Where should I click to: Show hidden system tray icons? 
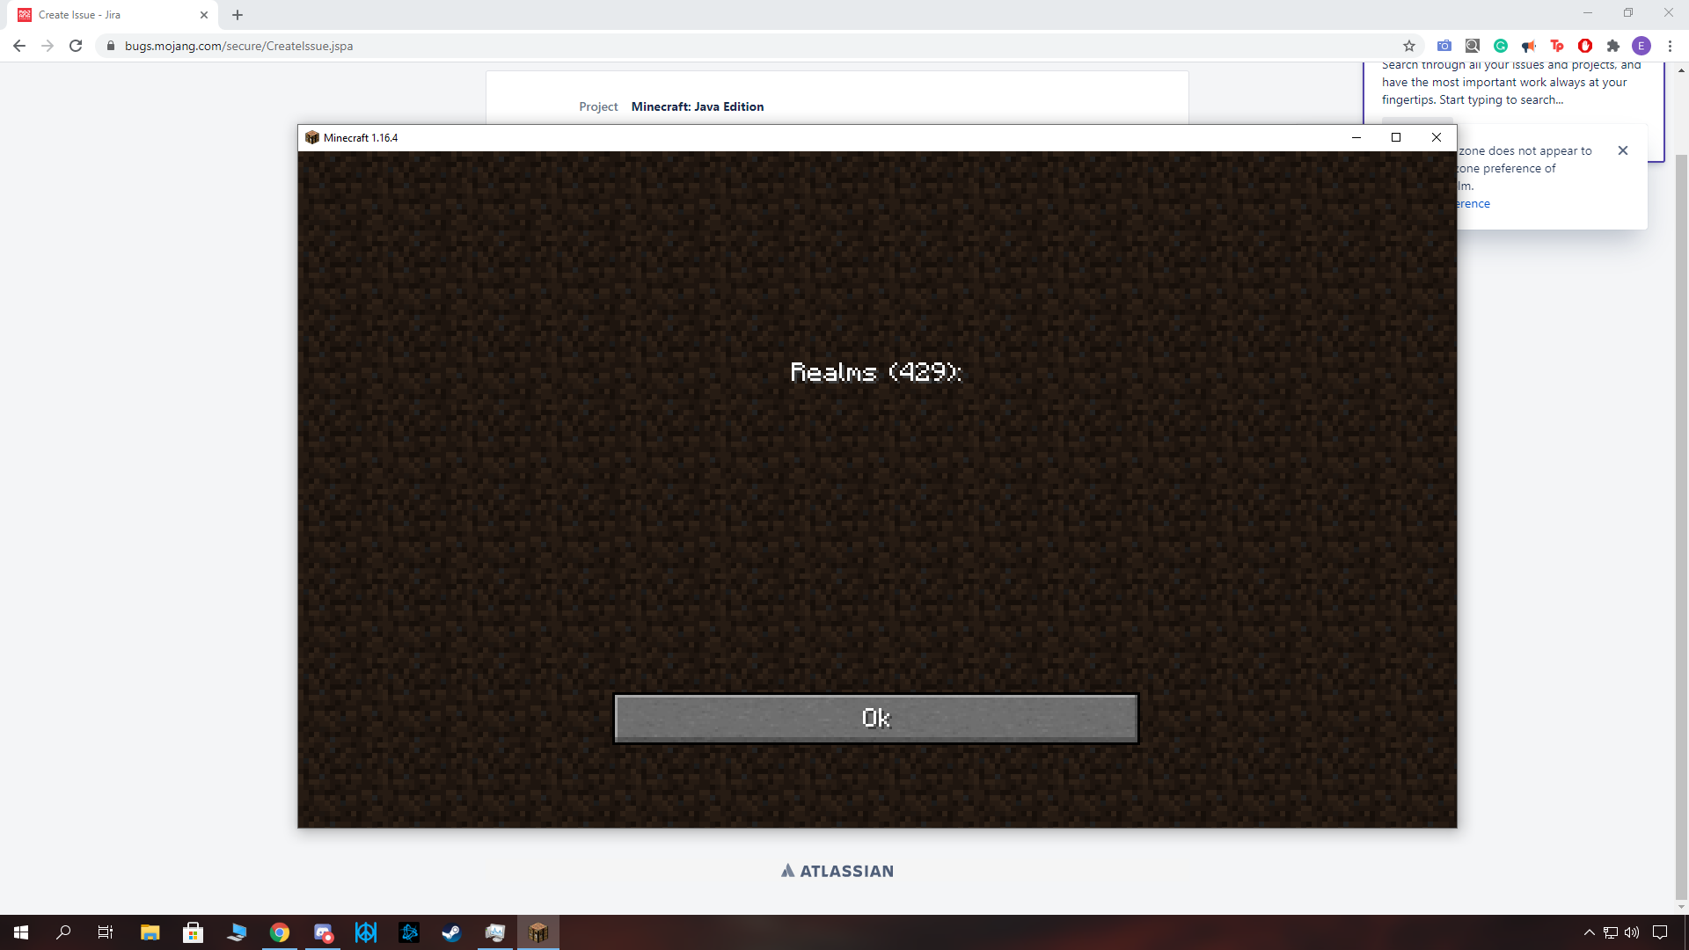pos(1589,932)
